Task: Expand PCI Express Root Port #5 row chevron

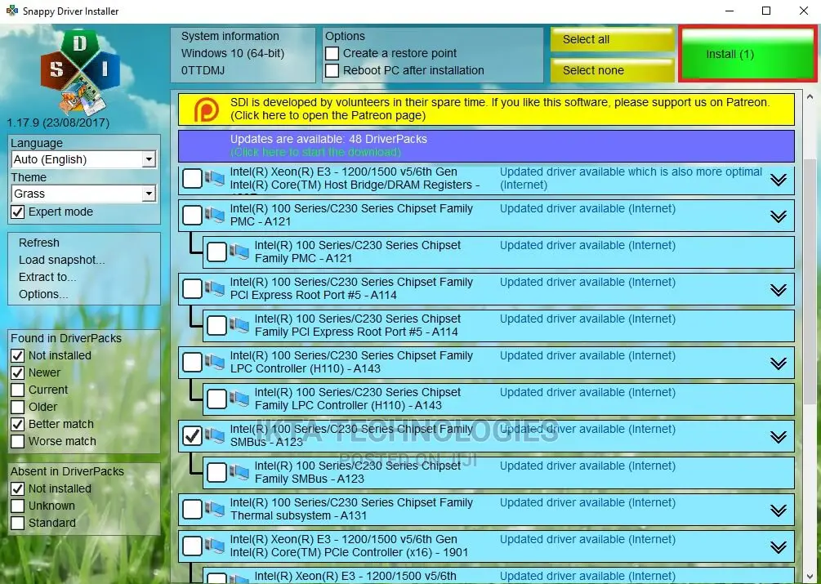Action: click(x=779, y=289)
